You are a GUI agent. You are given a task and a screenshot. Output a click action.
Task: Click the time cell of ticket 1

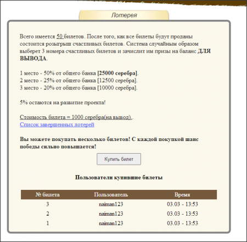coord(182,223)
